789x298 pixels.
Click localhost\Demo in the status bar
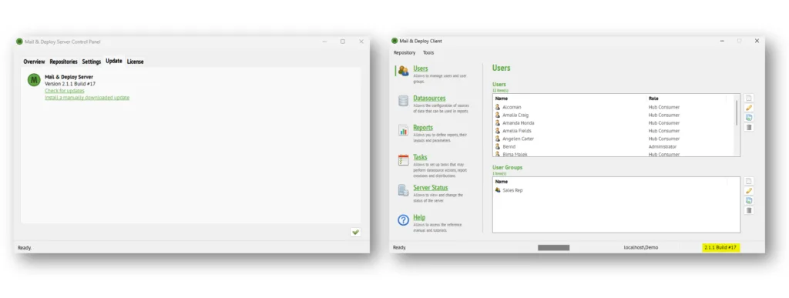[x=640, y=248]
